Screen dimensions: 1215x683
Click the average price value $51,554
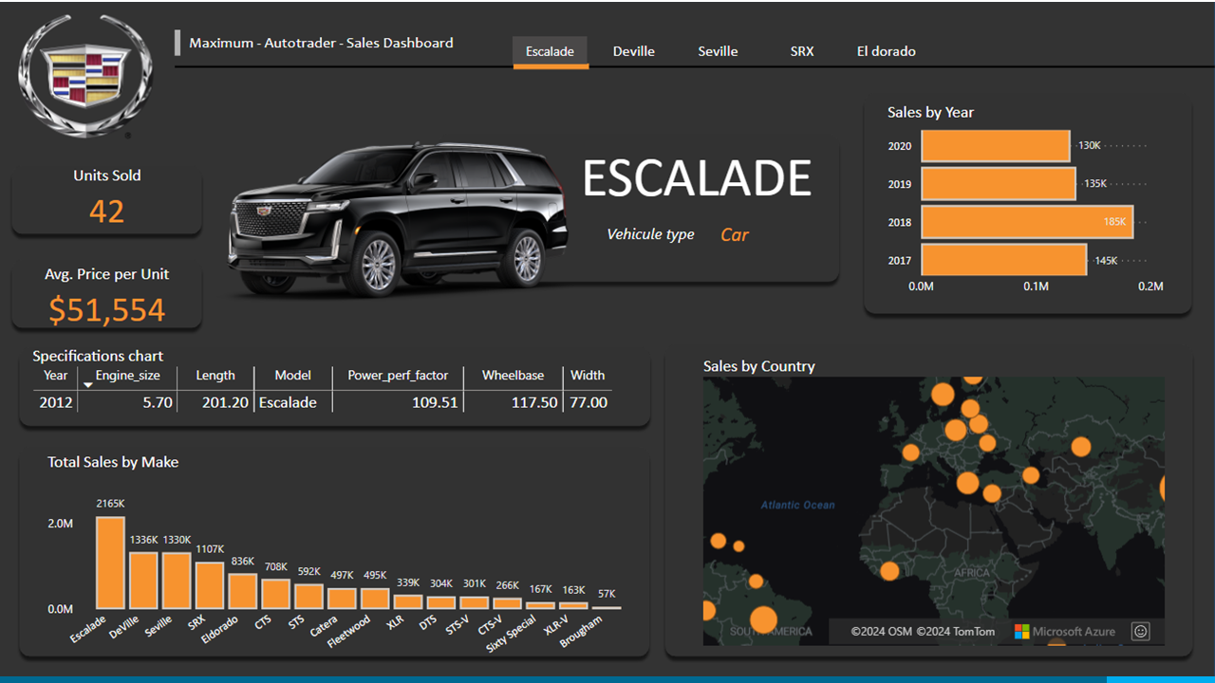coord(107,309)
